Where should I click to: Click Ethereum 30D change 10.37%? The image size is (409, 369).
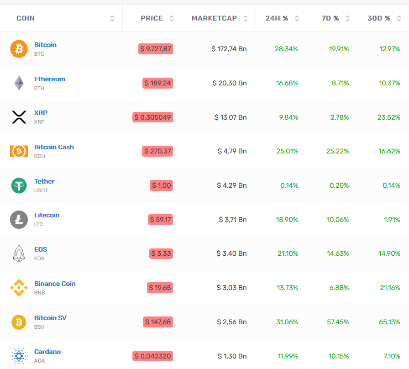(x=389, y=83)
